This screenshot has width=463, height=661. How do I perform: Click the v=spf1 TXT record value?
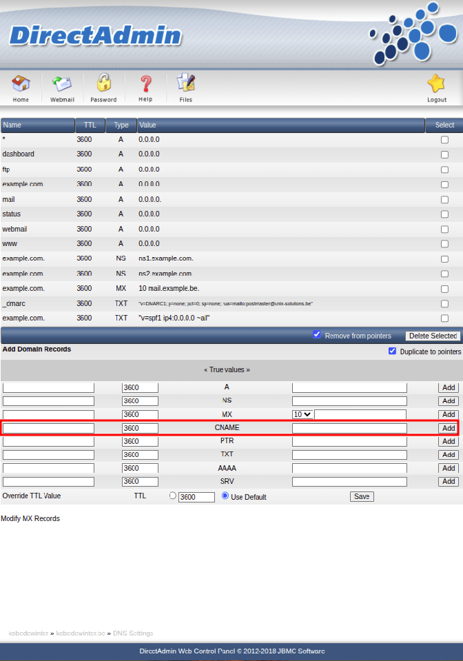pos(174,318)
